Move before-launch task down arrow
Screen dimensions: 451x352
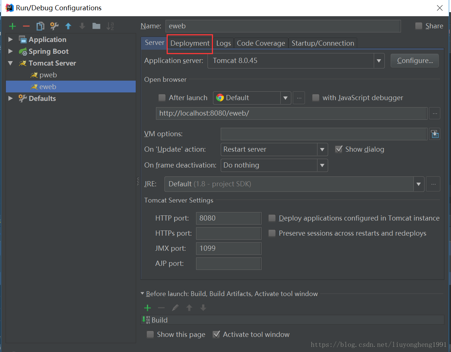tap(203, 308)
